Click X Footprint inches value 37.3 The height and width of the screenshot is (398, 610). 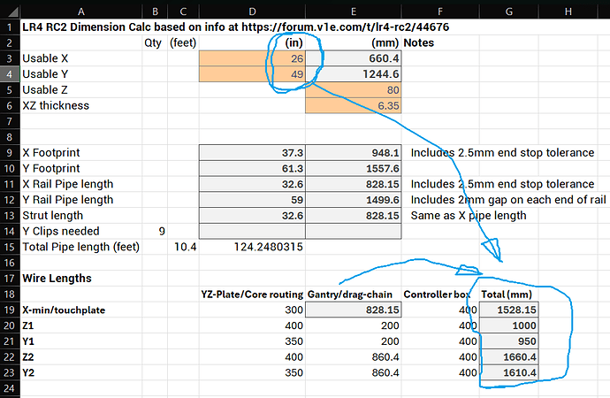tap(252, 152)
